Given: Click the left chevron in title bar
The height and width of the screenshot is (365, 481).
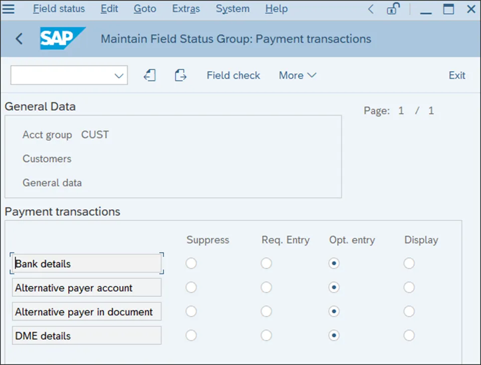Looking at the screenshot, I should pyautogui.click(x=371, y=9).
